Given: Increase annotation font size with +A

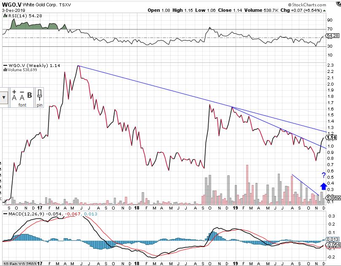Looking at the screenshot, I should [x=14, y=95].
